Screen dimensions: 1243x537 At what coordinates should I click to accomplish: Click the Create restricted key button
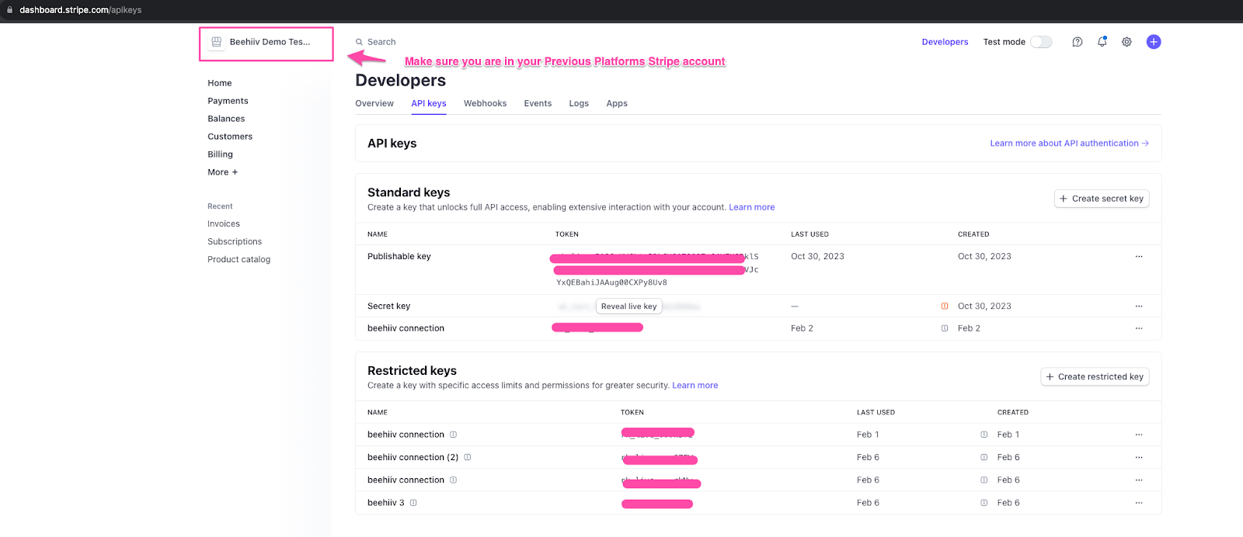[1095, 377]
